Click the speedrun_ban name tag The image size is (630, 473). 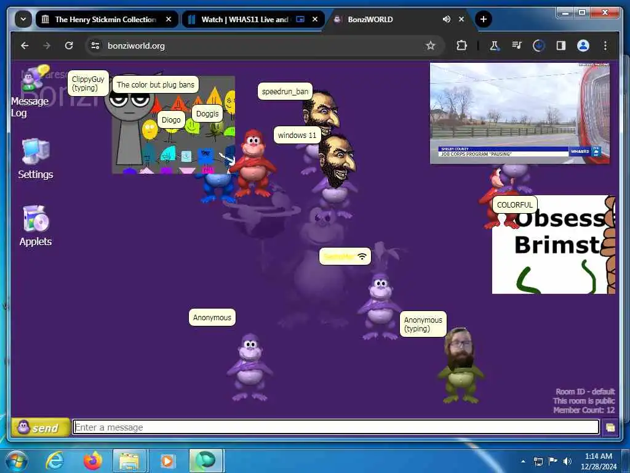(x=285, y=91)
